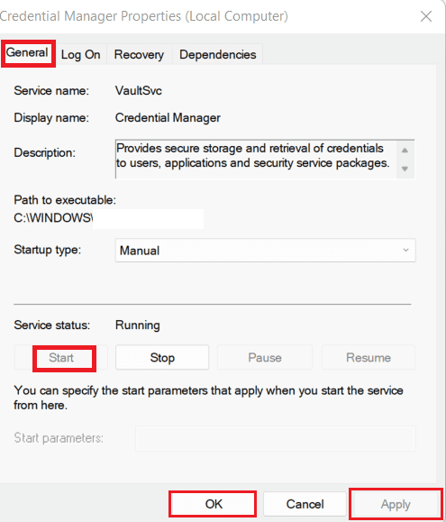This screenshot has height=522, width=446.
Task: Stop the Credential Manager service
Action: (162, 358)
